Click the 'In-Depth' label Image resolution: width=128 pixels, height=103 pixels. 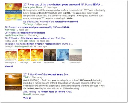tap(9, 46)
